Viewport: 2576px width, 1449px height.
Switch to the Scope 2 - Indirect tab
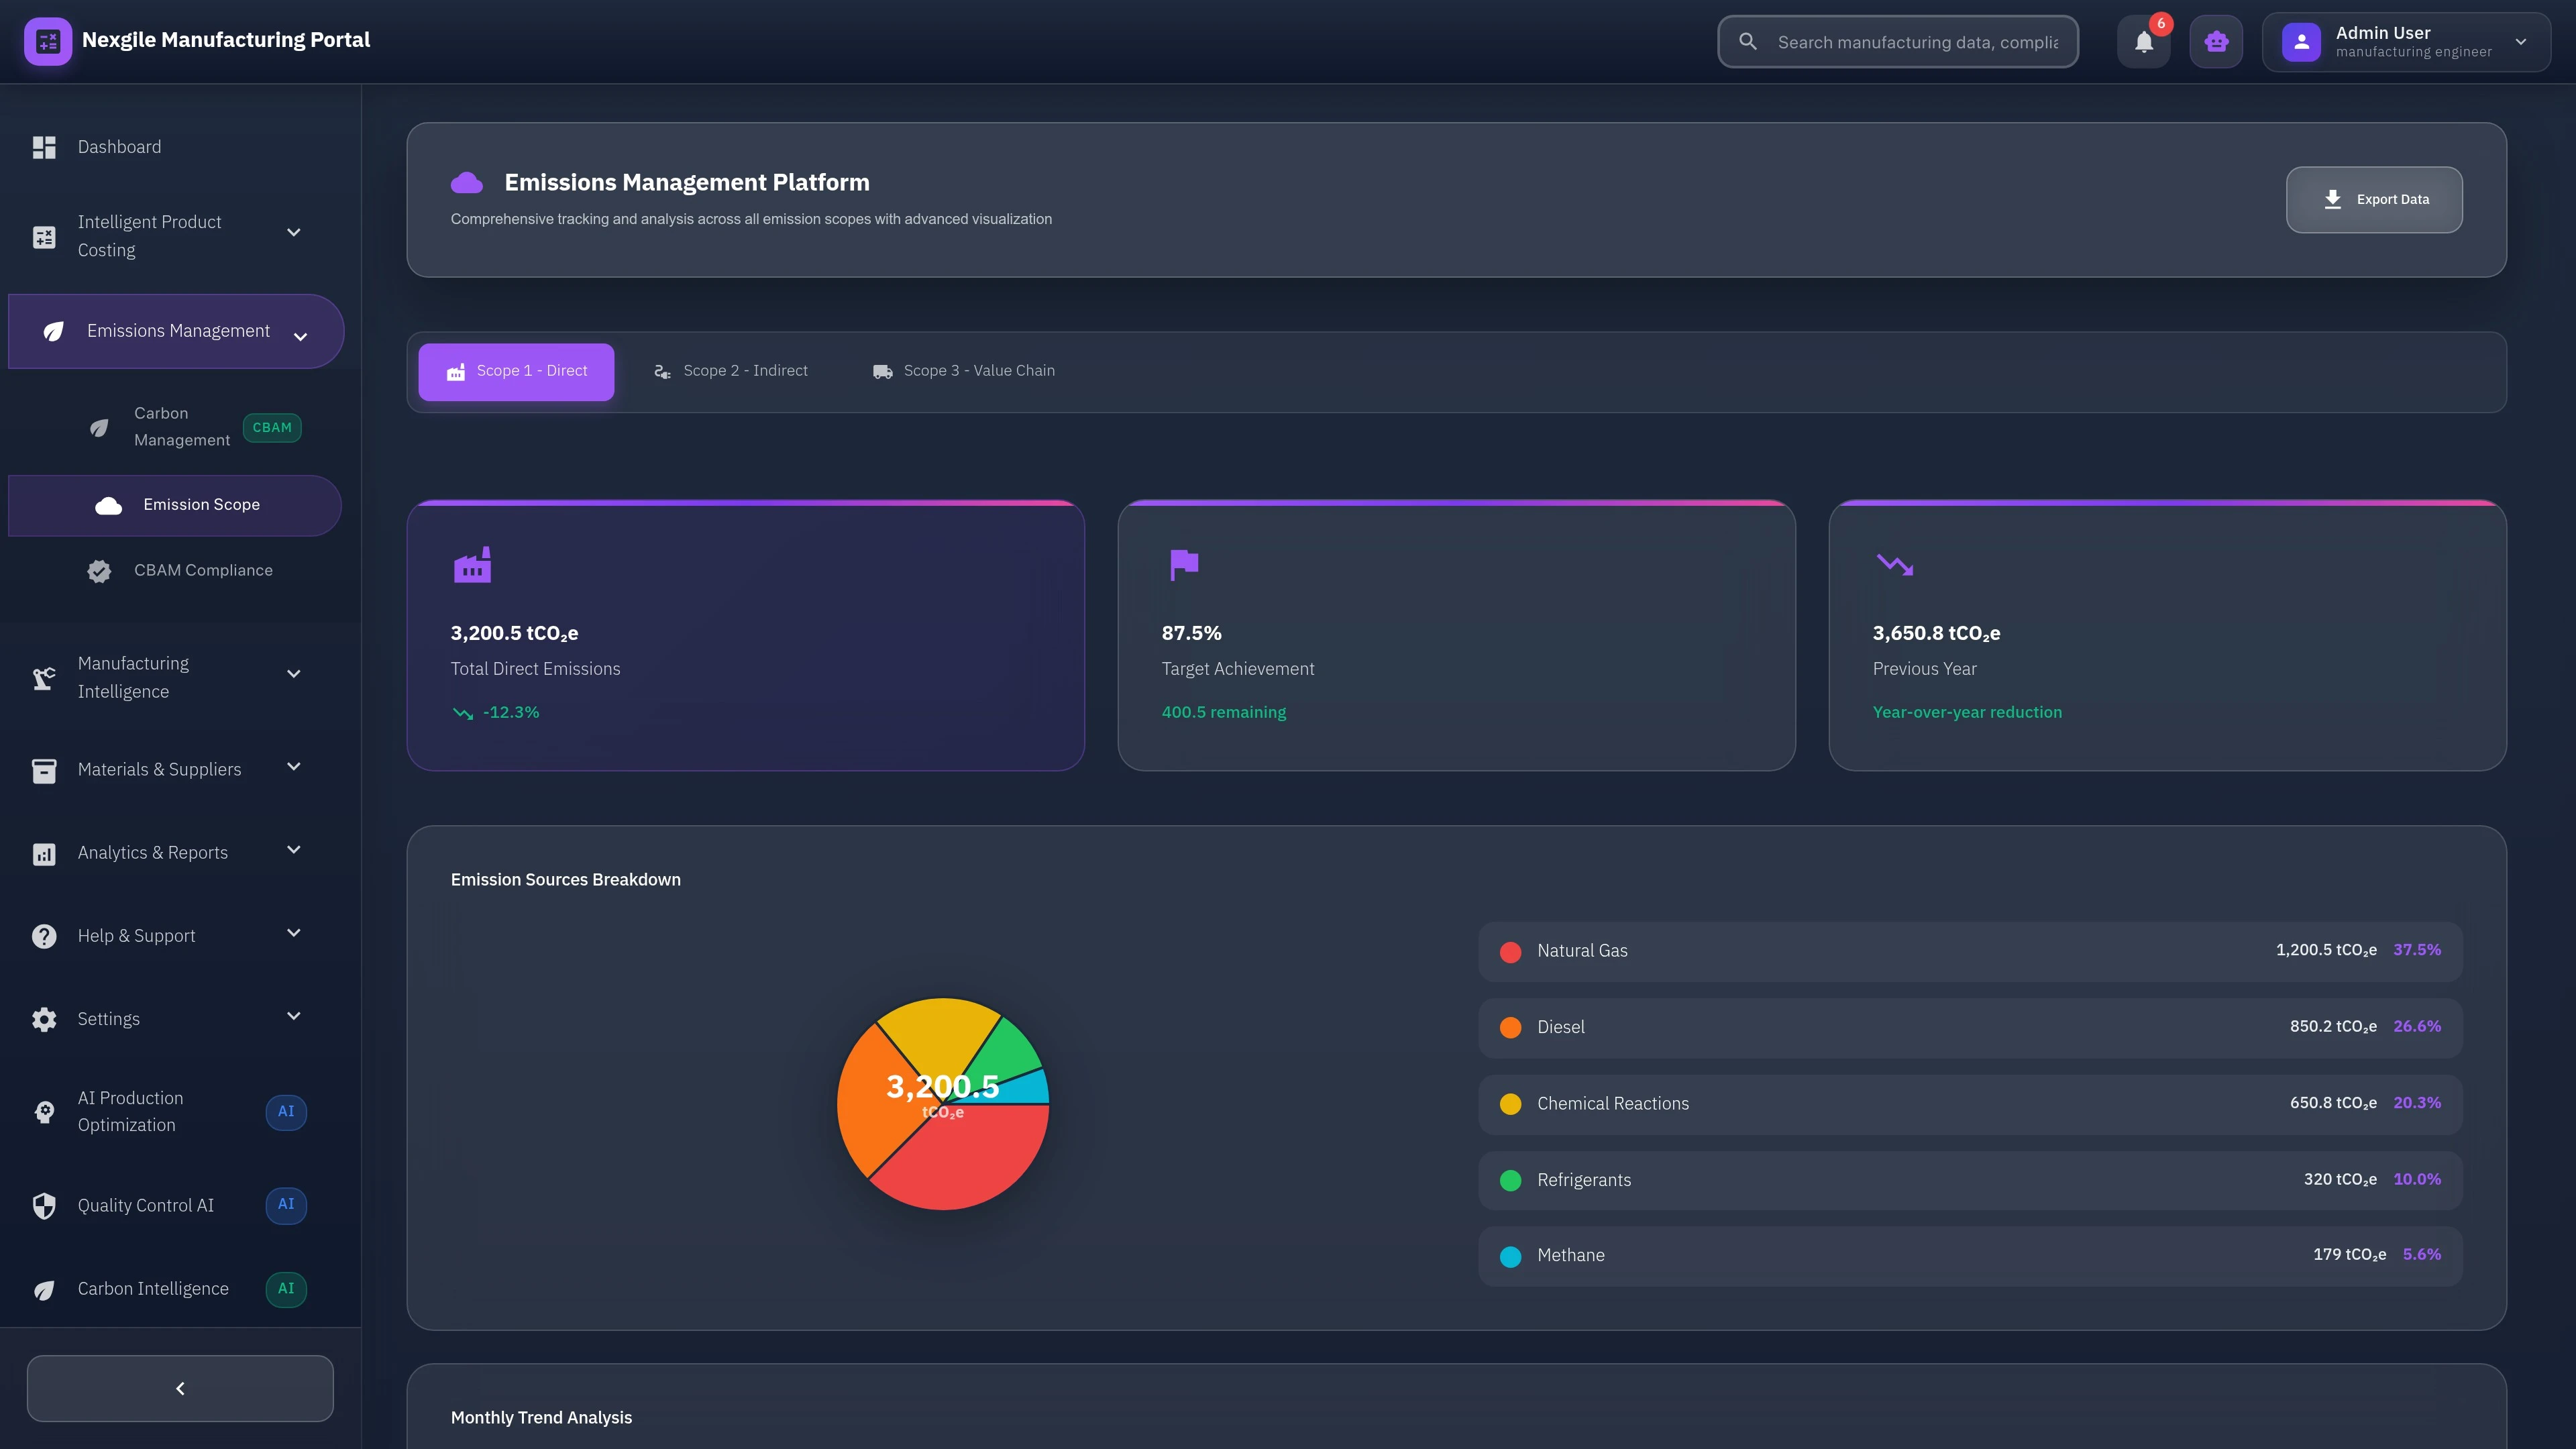tap(731, 371)
